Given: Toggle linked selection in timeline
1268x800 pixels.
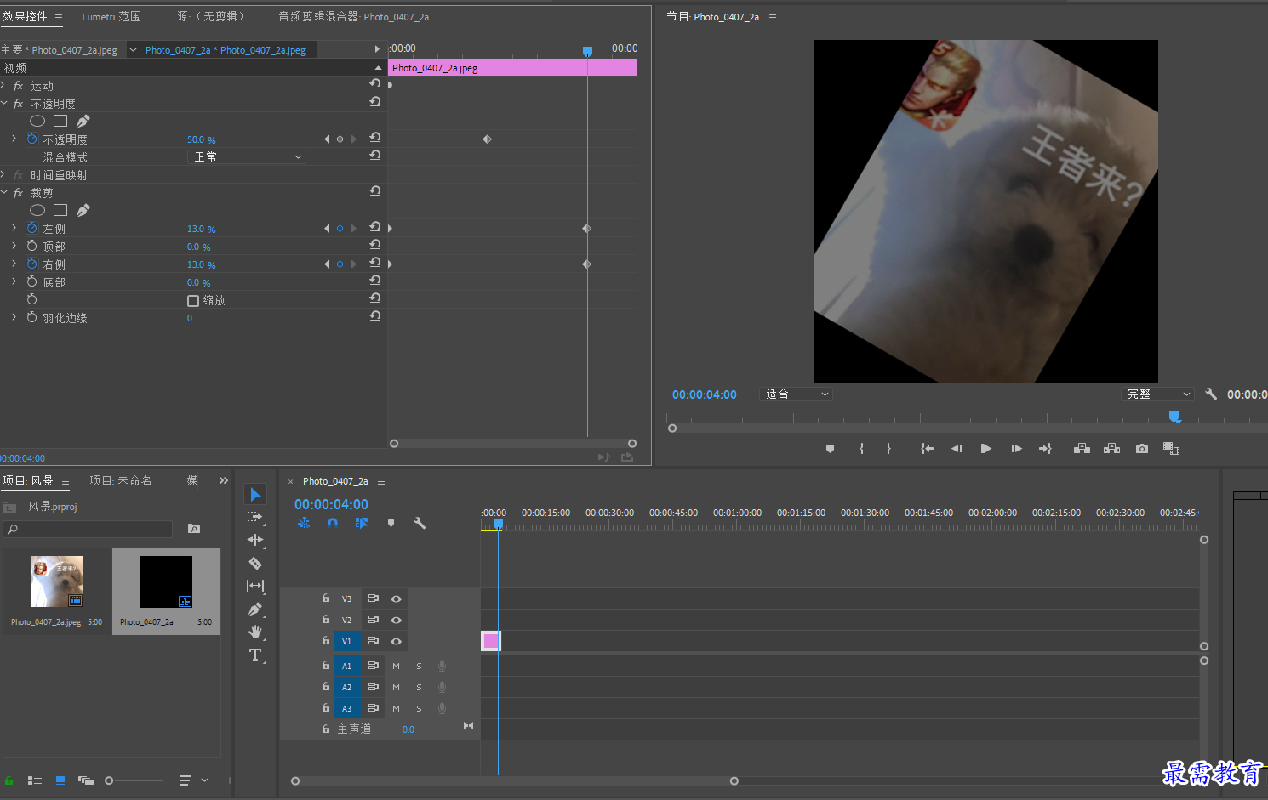Looking at the screenshot, I should point(362,523).
